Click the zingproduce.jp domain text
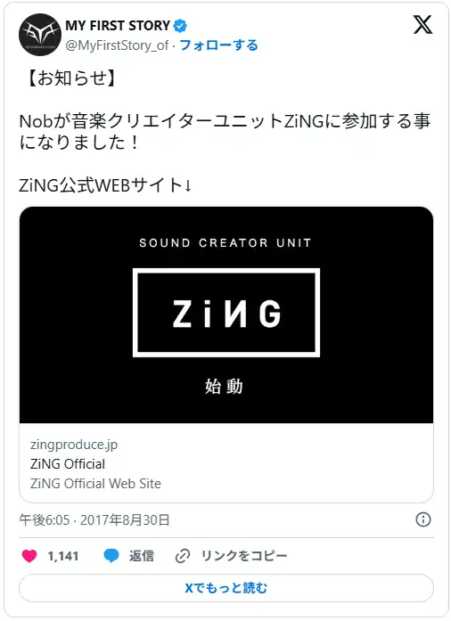 coord(74,445)
